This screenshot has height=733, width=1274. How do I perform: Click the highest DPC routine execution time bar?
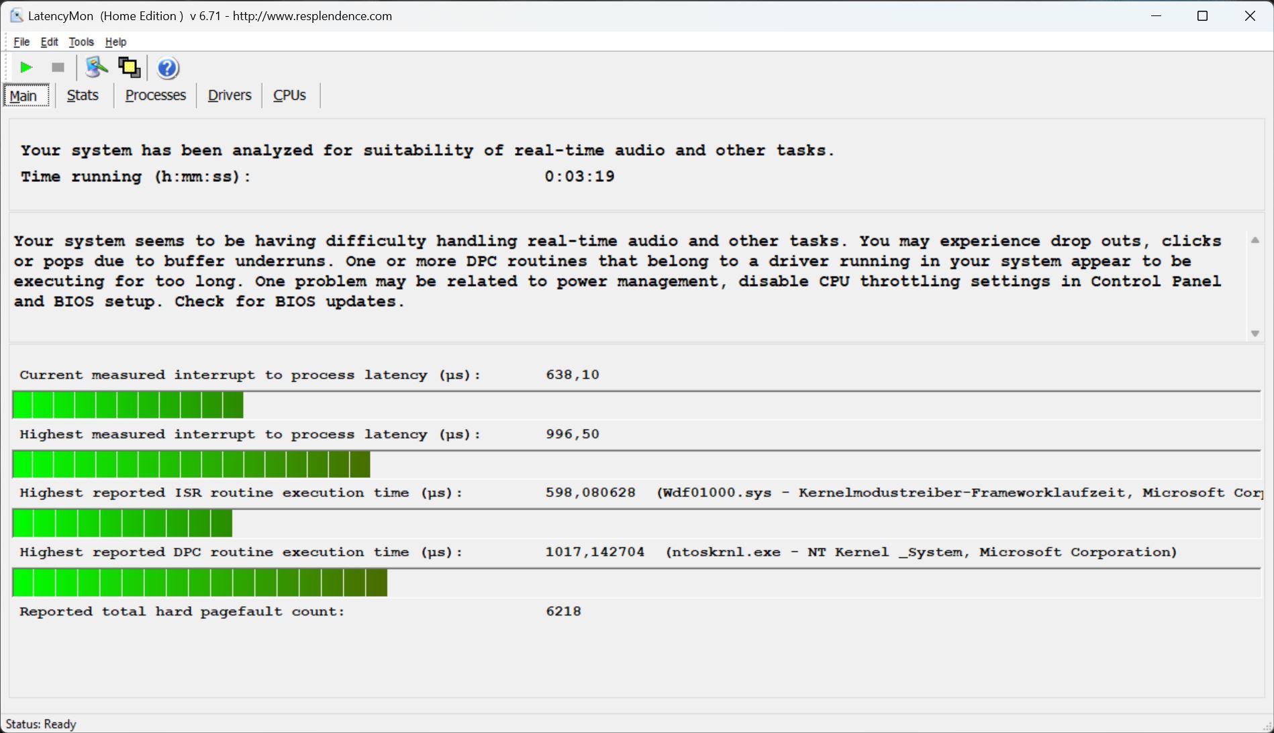pos(200,583)
